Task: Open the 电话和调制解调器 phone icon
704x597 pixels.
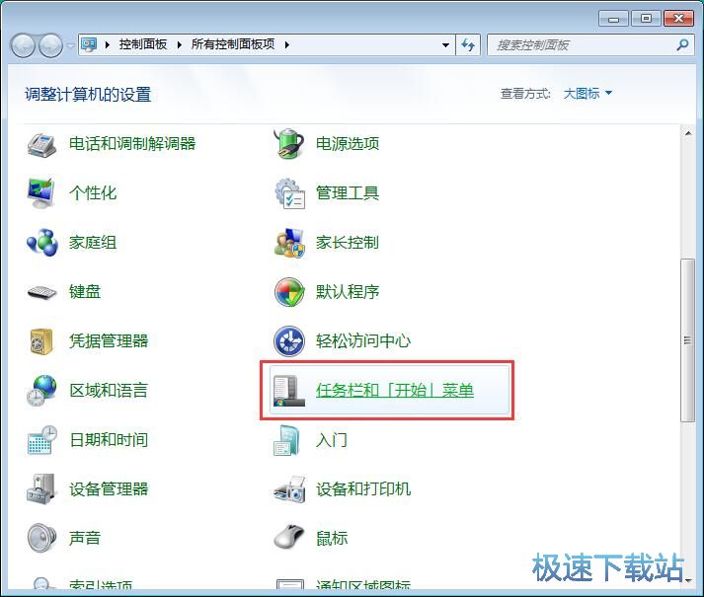Action: click(x=41, y=144)
